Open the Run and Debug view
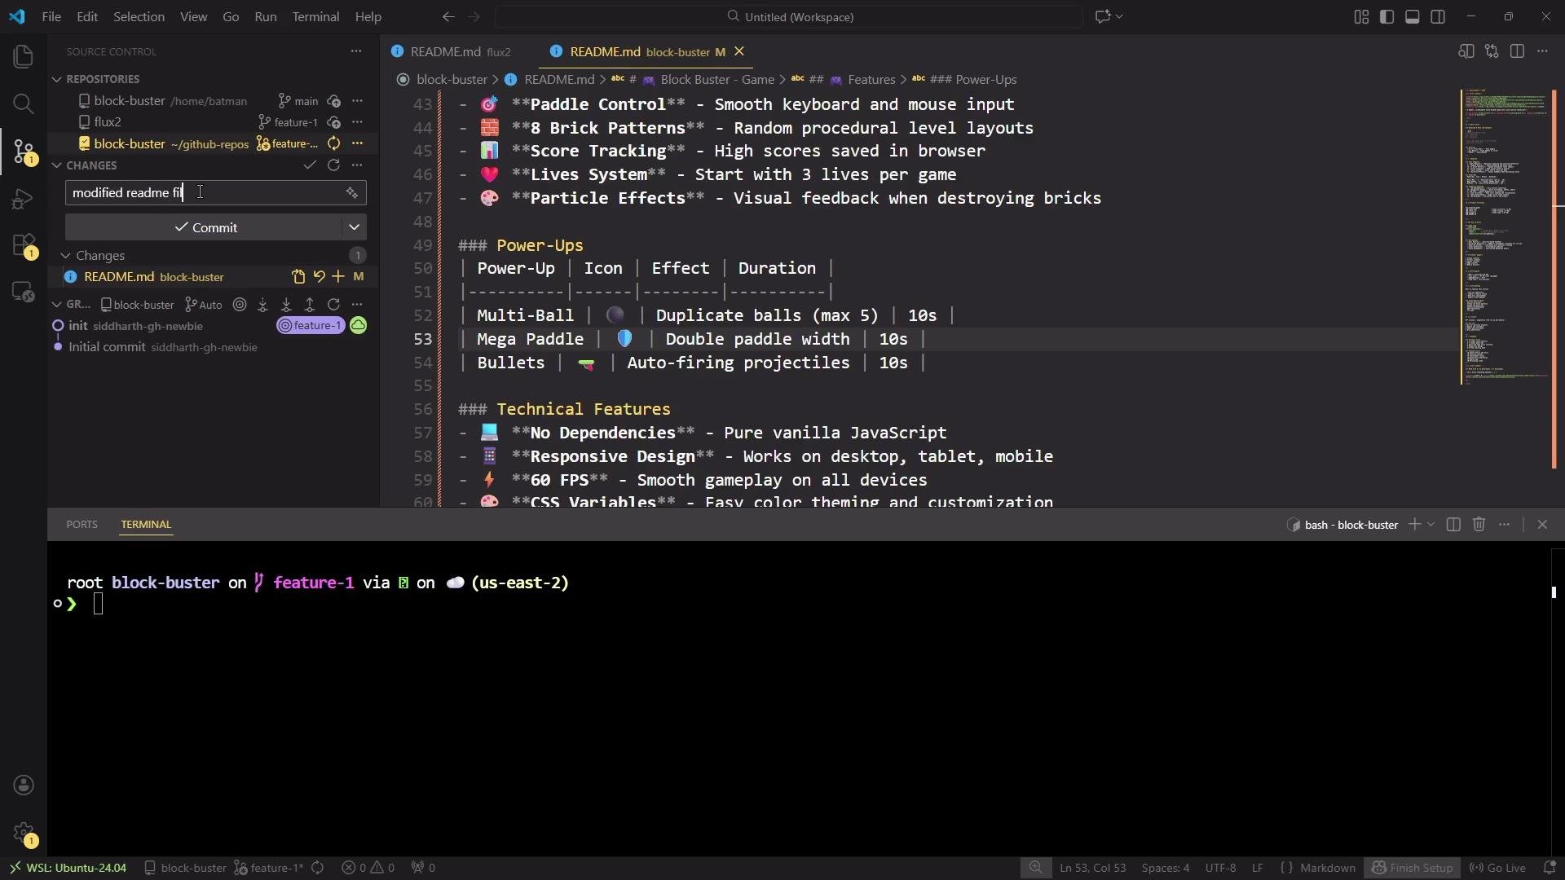This screenshot has height=880, width=1565. tap(24, 199)
